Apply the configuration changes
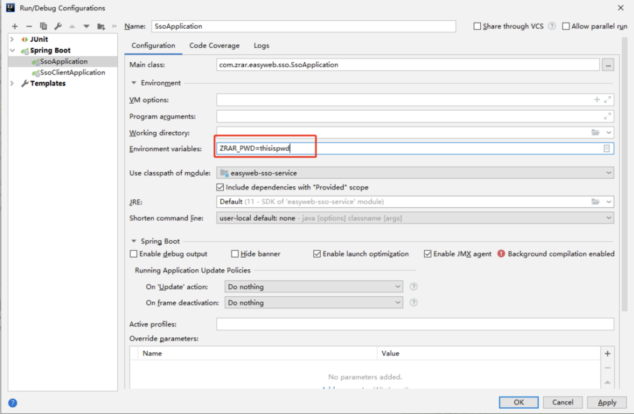Screen dimensions: 634x414 [607, 402]
